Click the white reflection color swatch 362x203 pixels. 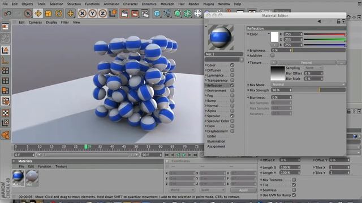(274, 37)
